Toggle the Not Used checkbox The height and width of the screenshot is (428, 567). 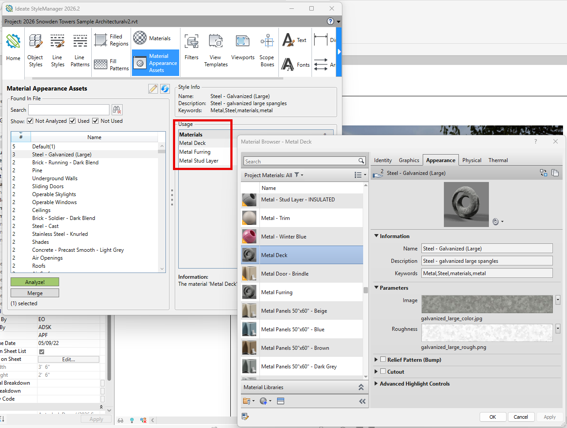tap(95, 121)
